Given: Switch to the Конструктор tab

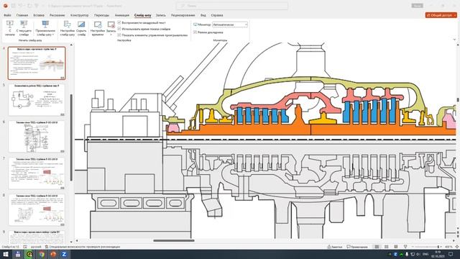Looking at the screenshot, I should (x=79, y=15).
